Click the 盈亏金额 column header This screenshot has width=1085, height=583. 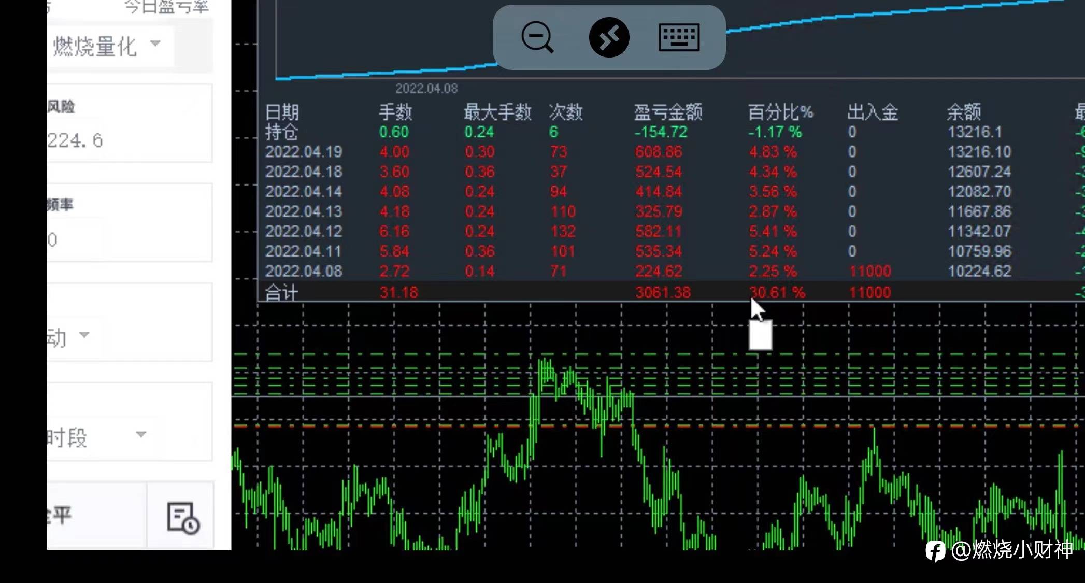[x=667, y=112]
